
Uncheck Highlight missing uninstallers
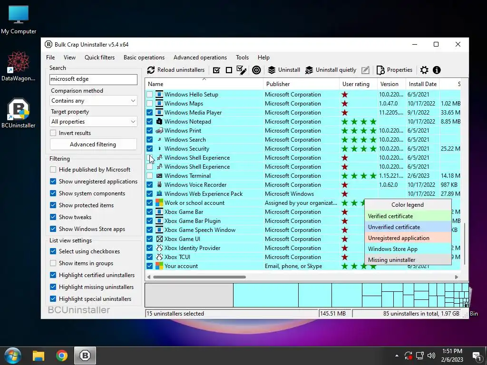53,287
